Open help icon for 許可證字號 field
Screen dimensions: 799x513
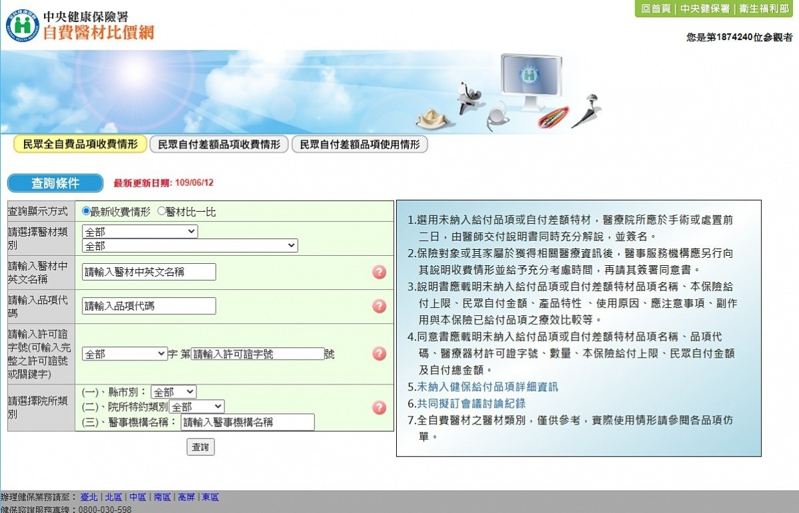click(x=380, y=354)
